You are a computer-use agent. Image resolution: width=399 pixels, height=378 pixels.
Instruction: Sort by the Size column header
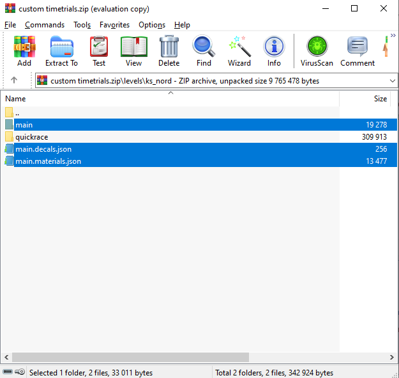click(x=365, y=99)
